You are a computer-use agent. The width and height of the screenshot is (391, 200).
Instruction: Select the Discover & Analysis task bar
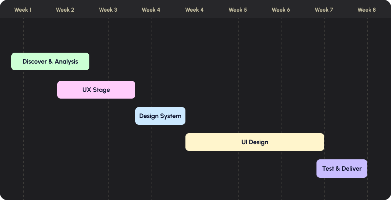pyautogui.click(x=50, y=61)
